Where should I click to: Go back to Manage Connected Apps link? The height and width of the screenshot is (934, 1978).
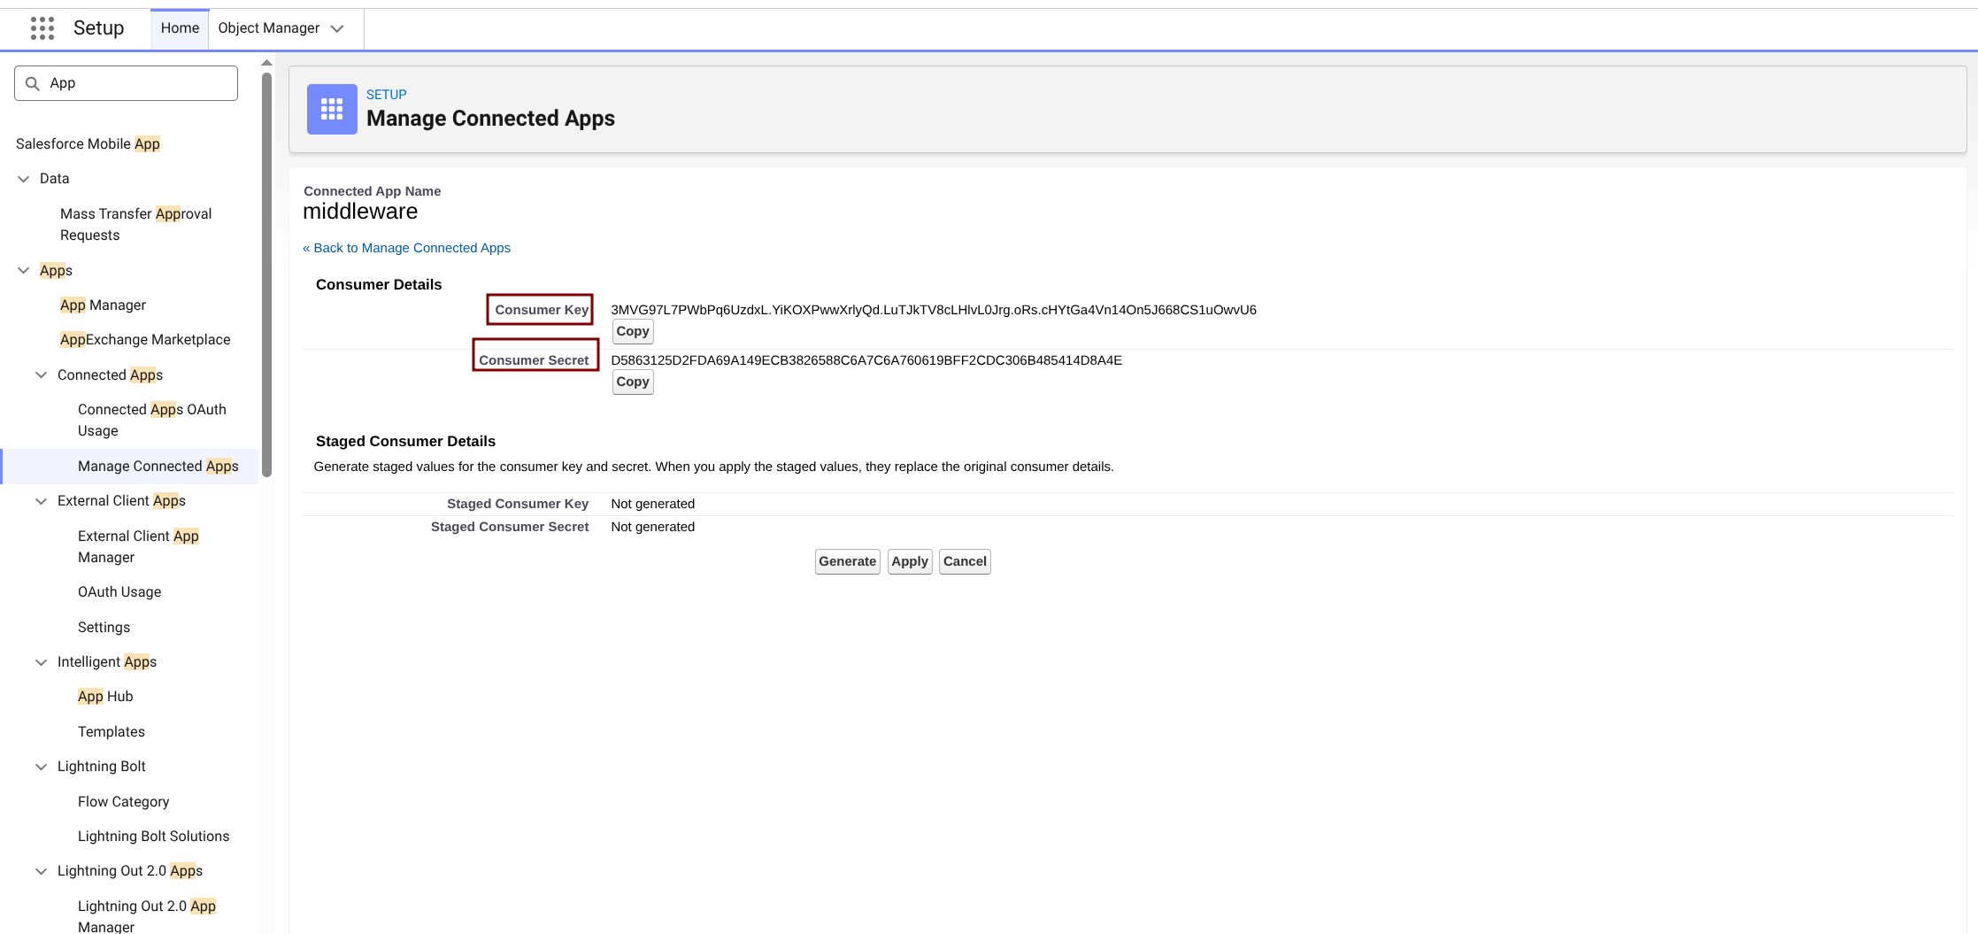407,248
